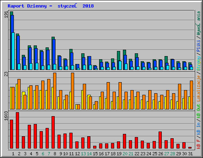Select the blue files bar for day 8
The width and height of the screenshot is (203, 158).
(54, 52)
